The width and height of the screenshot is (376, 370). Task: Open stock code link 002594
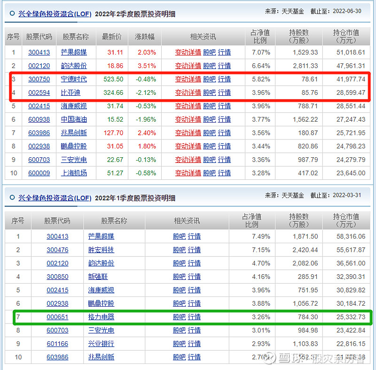pyautogui.click(x=39, y=92)
